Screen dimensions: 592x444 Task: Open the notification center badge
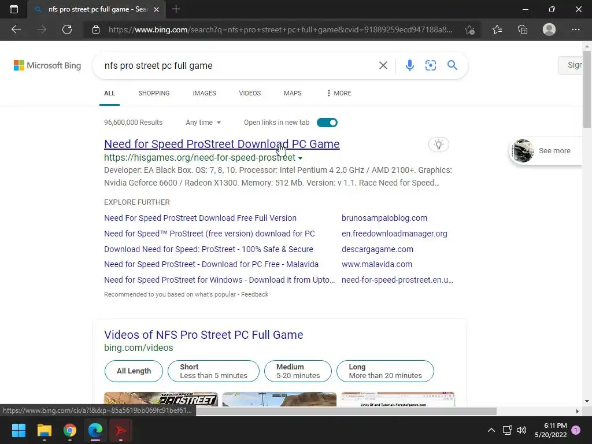click(576, 430)
